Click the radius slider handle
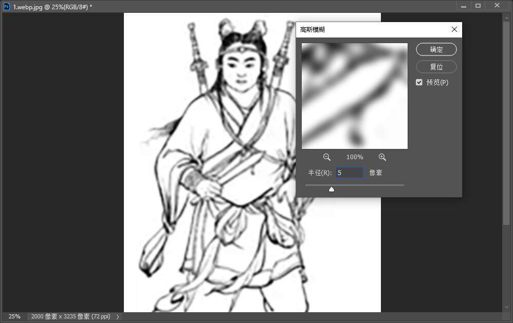The height and width of the screenshot is (323, 513). (x=332, y=189)
